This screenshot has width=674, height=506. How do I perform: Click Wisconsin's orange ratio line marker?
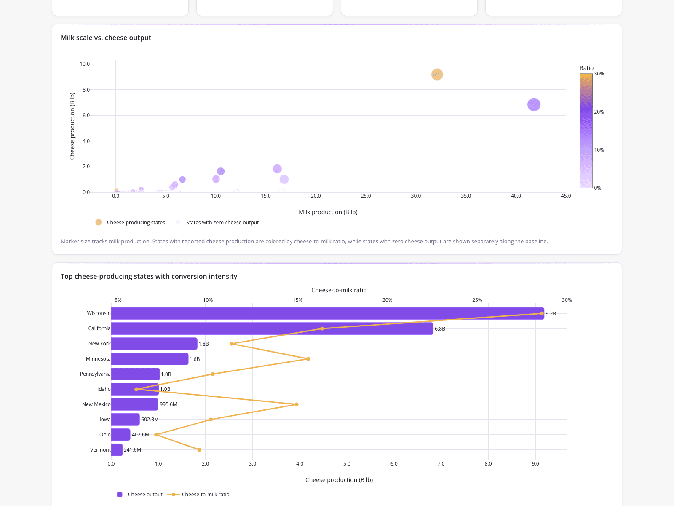(542, 313)
